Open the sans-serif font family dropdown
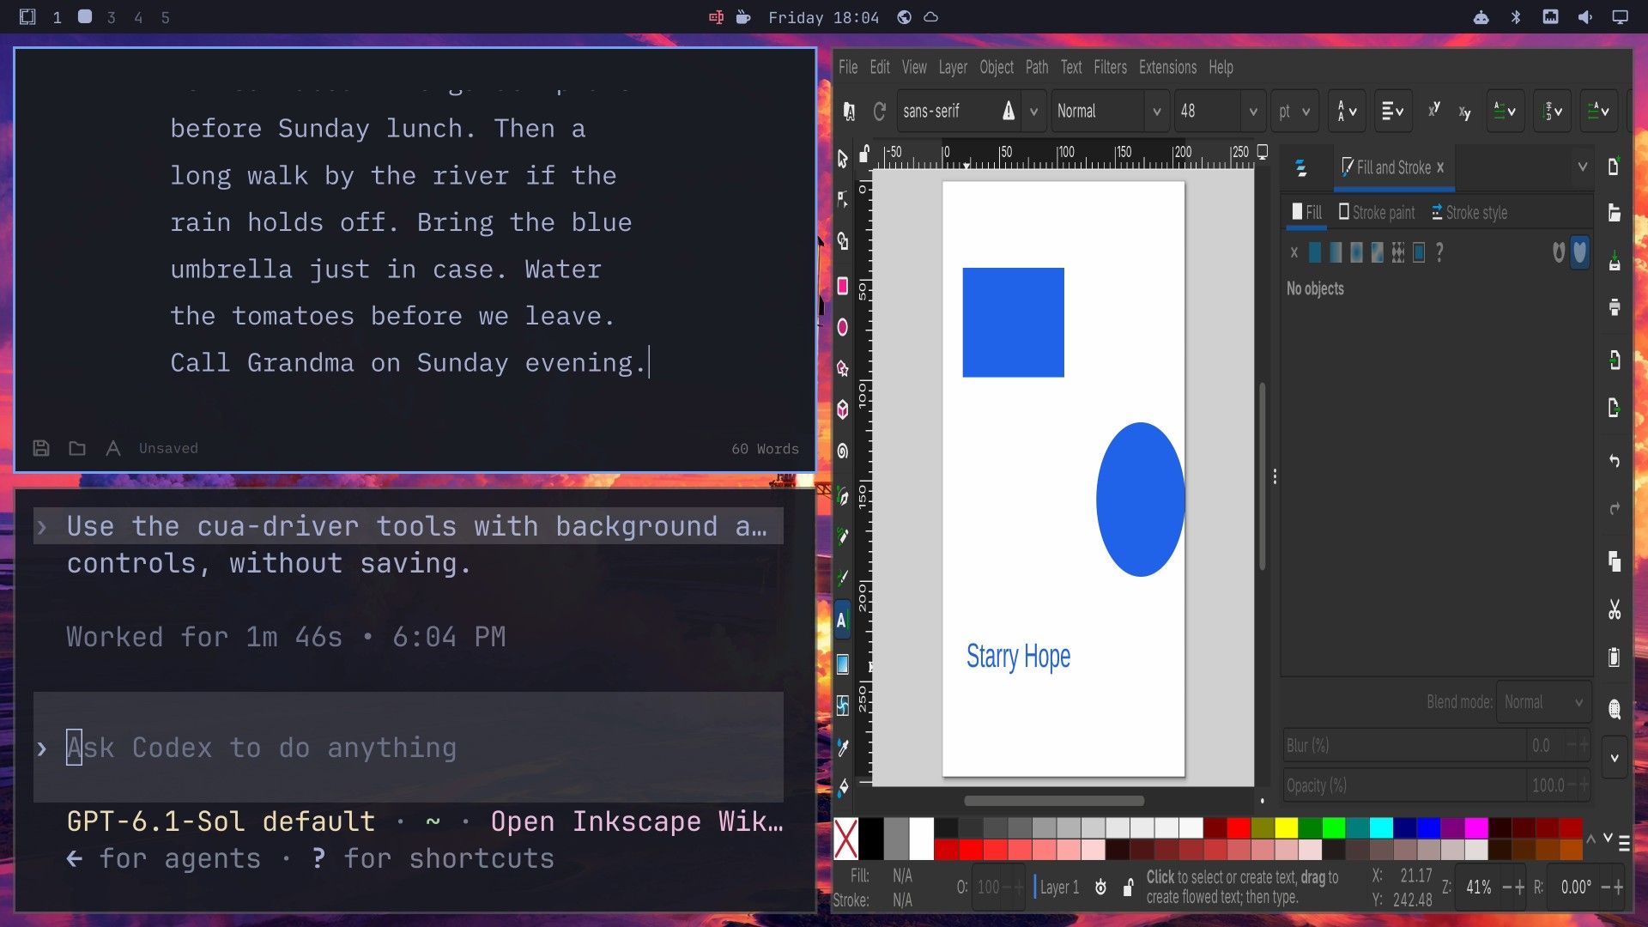1648x927 pixels. click(x=1034, y=112)
